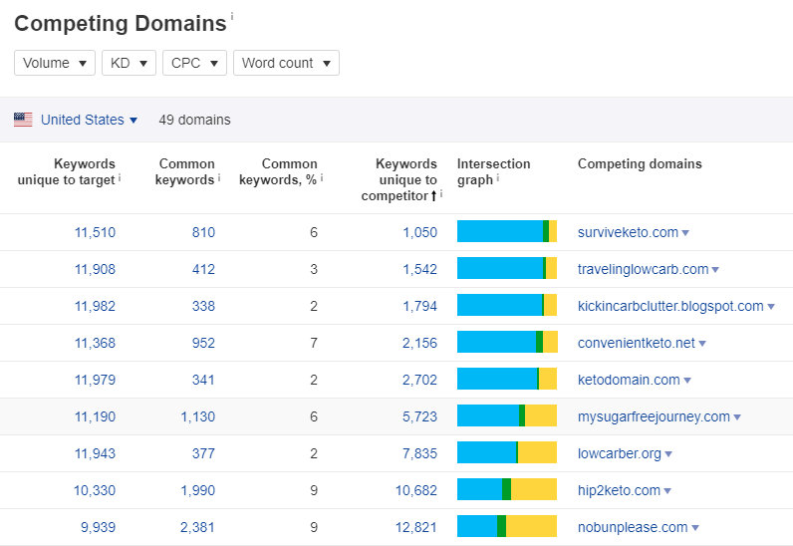
Task: Expand travelinglowcarb.com domain menu arrow
Action: coord(715,270)
